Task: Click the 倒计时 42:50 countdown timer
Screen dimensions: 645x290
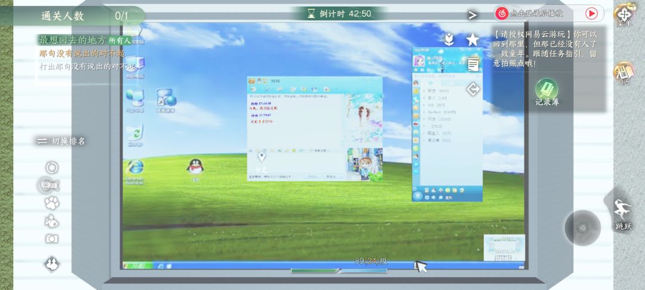Action: click(339, 14)
